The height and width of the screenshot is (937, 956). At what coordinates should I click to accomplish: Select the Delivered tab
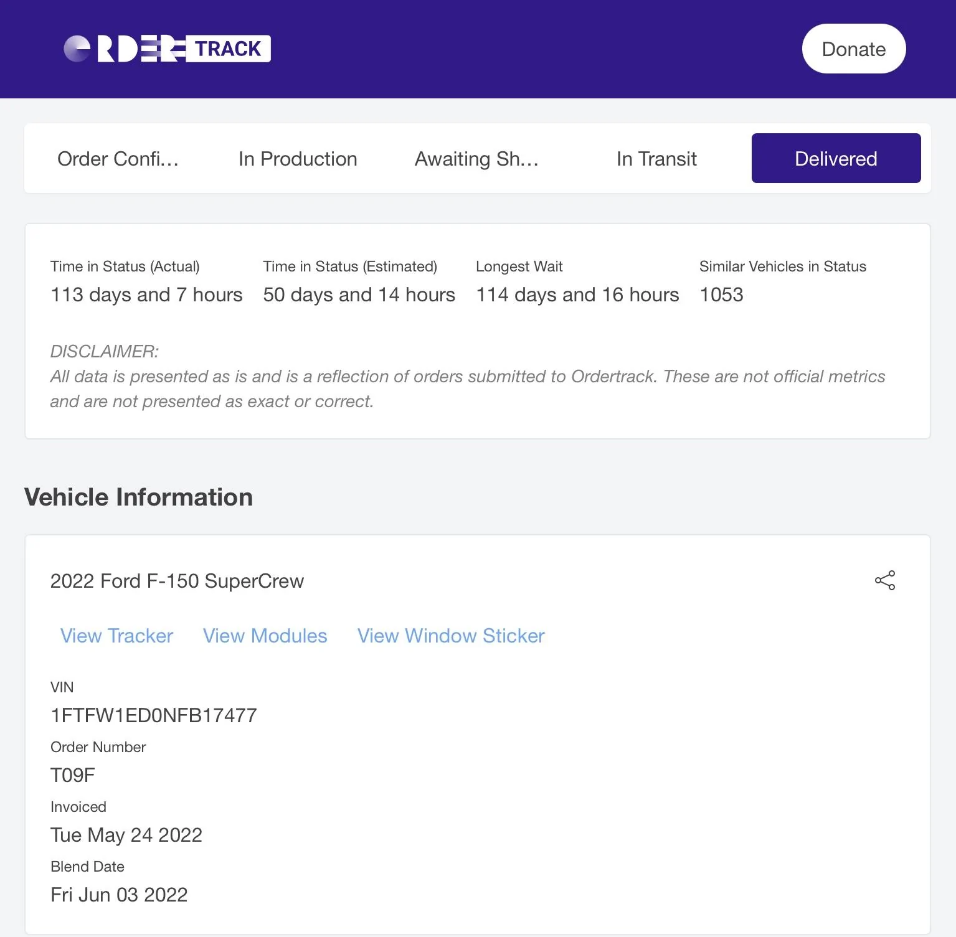click(836, 159)
